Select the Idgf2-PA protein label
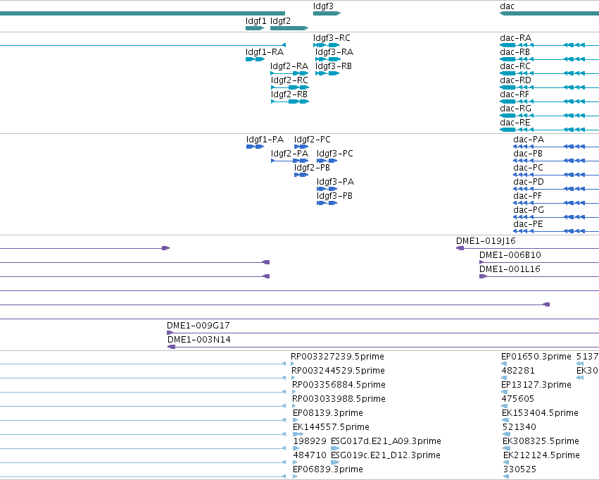Viewport: 599px width, 480px height. (x=289, y=154)
